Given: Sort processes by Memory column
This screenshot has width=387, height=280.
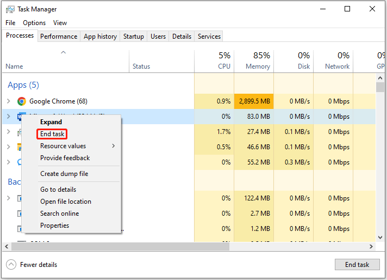Looking at the screenshot, I should (254, 62).
